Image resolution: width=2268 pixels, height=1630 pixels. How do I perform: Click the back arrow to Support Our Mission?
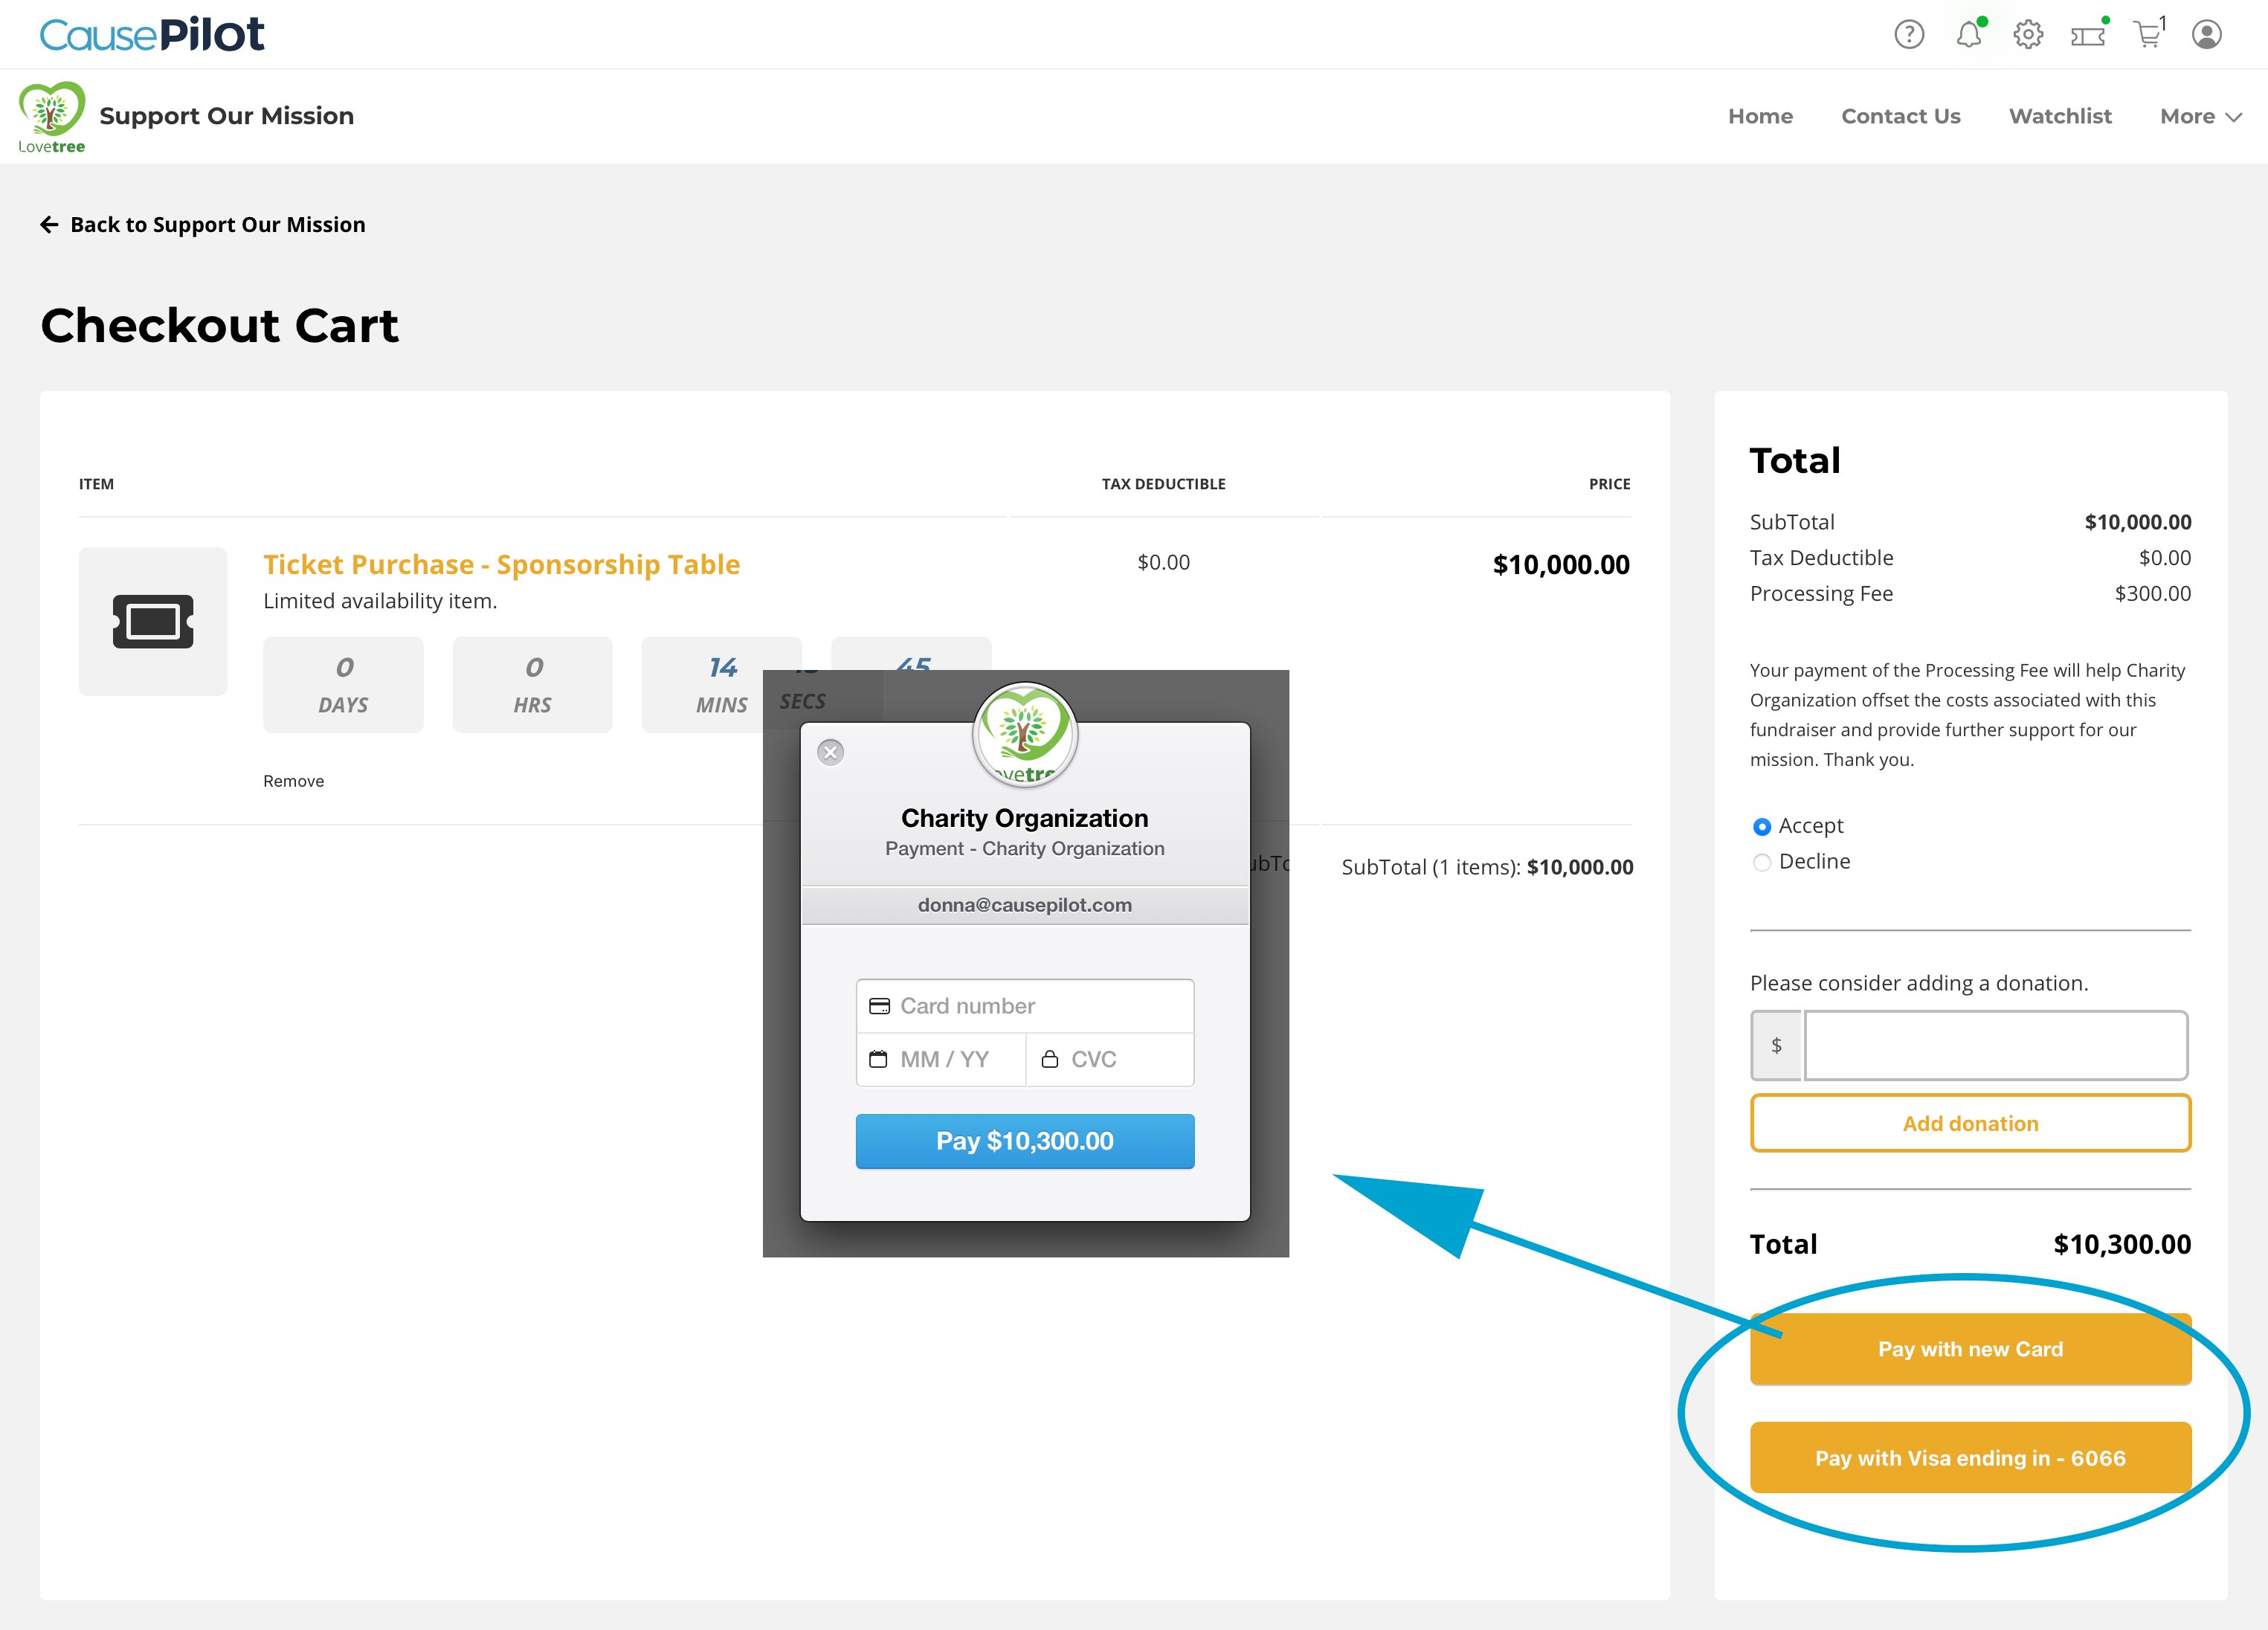(x=49, y=225)
